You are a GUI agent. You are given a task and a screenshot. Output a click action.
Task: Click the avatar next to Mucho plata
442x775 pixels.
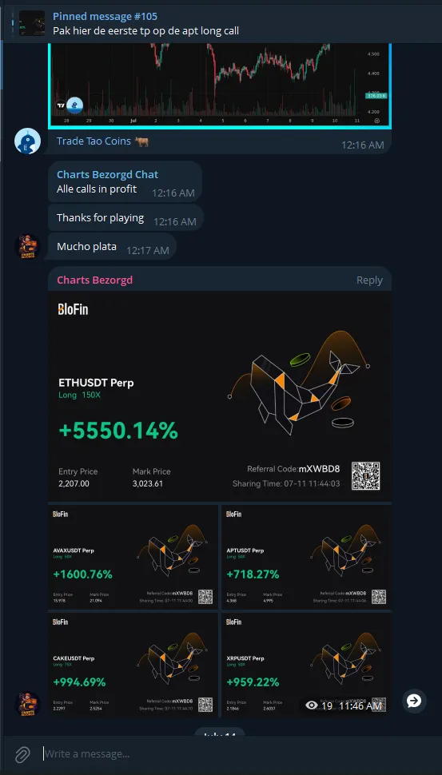coord(27,246)
